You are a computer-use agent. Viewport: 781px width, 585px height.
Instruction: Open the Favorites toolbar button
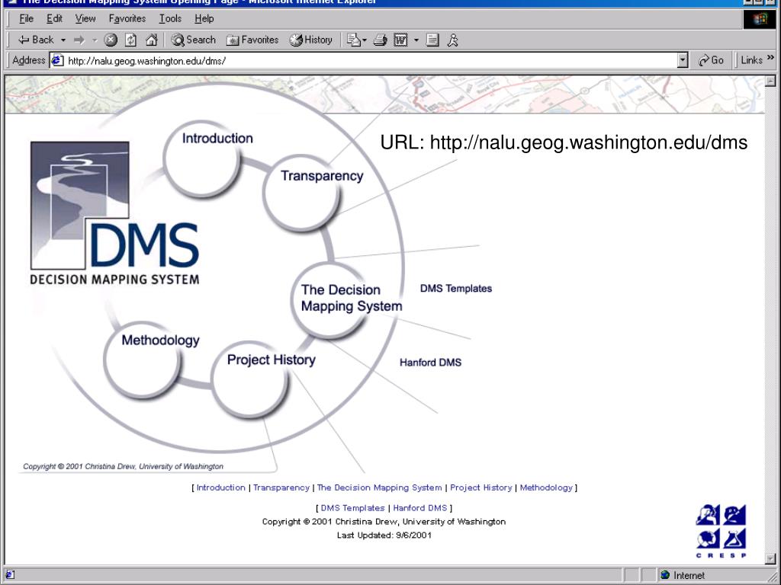pyautogui.click(x=252, y=40)
